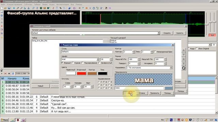Screen dimensions: 218x122
Task: Increase Поворот rotation spinner value
Action: click(x=139, y=63)
